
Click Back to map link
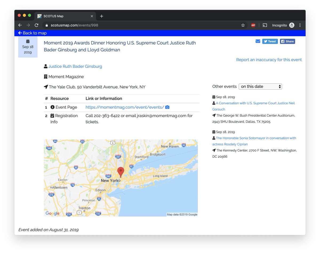click(32, 33)
